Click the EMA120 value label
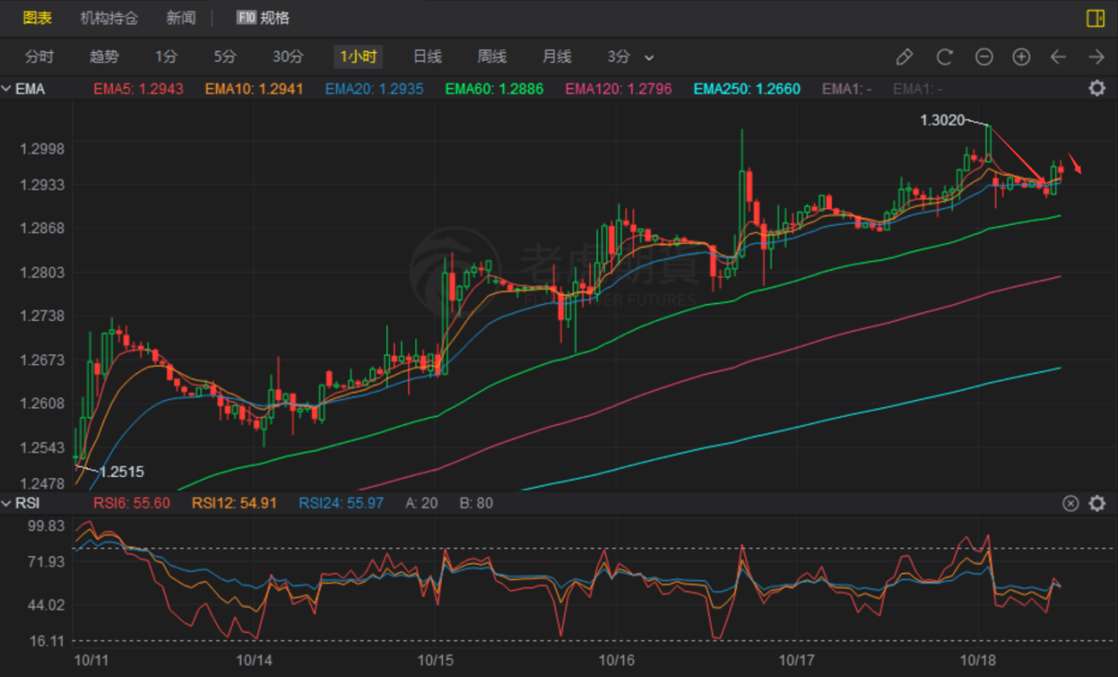Screen dimensions: 1118x677 point(619,89)
